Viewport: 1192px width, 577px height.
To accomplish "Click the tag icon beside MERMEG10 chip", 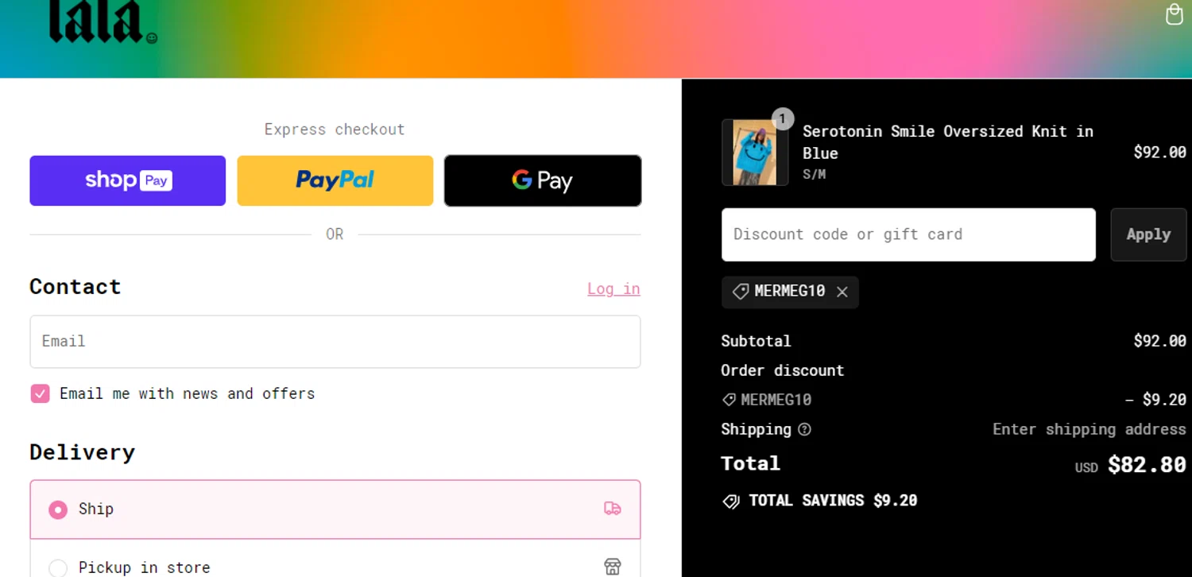I will (x=740, y=292).
